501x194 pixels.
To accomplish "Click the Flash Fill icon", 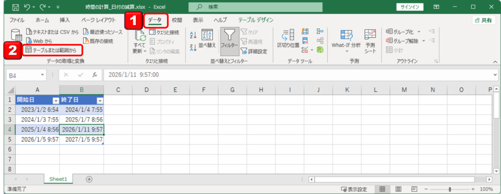I will 305,31.
